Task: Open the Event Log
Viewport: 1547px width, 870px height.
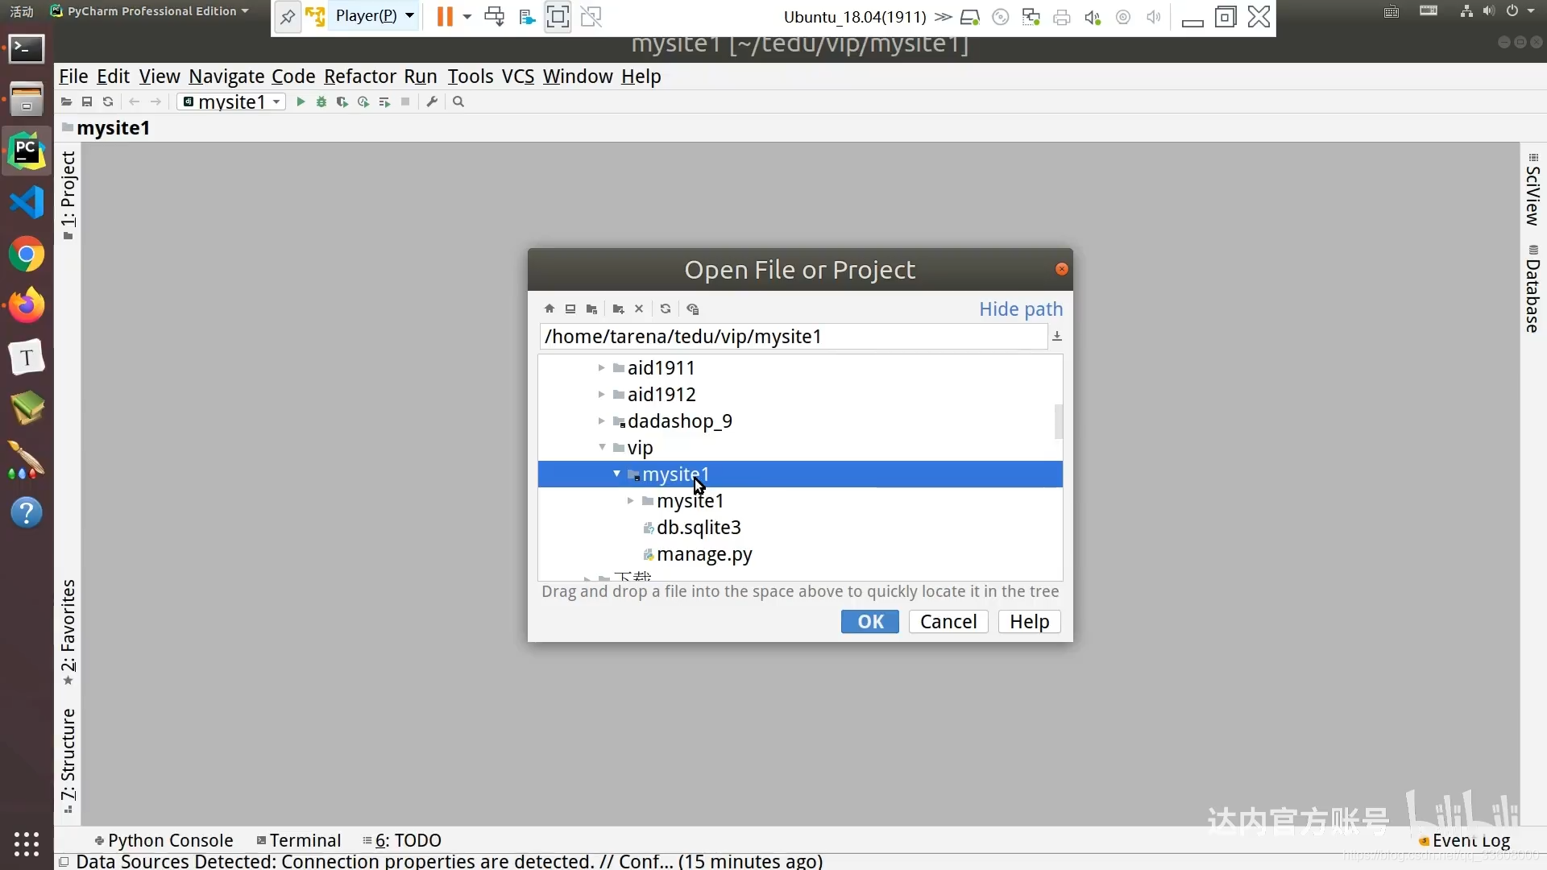Action: pos(1465,841)
